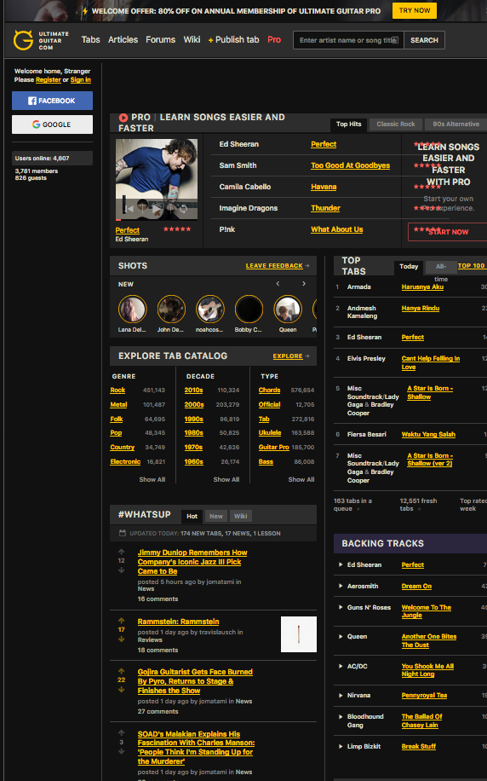Click the loop icon in the player

[183, 209]
